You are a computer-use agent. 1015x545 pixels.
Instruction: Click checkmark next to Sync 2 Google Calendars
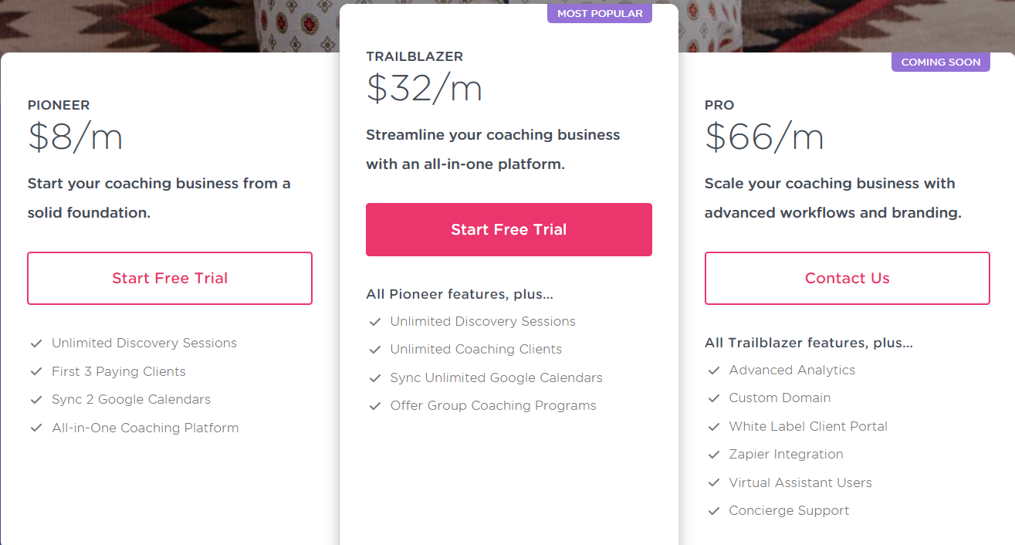click(x=36, y=400)
